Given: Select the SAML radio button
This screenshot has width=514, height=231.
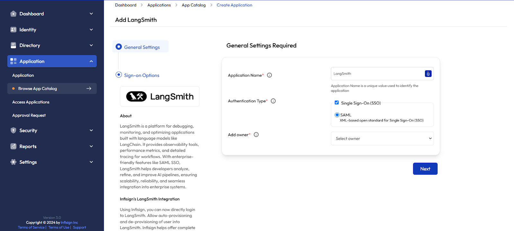Looking at the screenshot, I should point(337,115).
